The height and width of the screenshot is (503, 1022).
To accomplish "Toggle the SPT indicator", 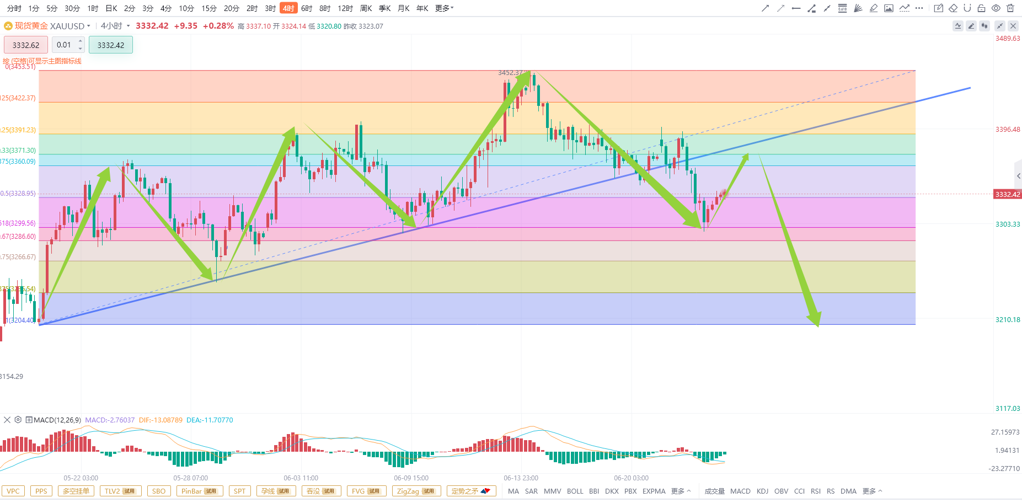I will click(x=240, y=491).
